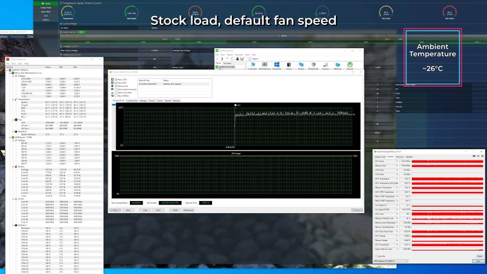
Task: Open the Server icon in AIDA64
Action: point(289,64)
